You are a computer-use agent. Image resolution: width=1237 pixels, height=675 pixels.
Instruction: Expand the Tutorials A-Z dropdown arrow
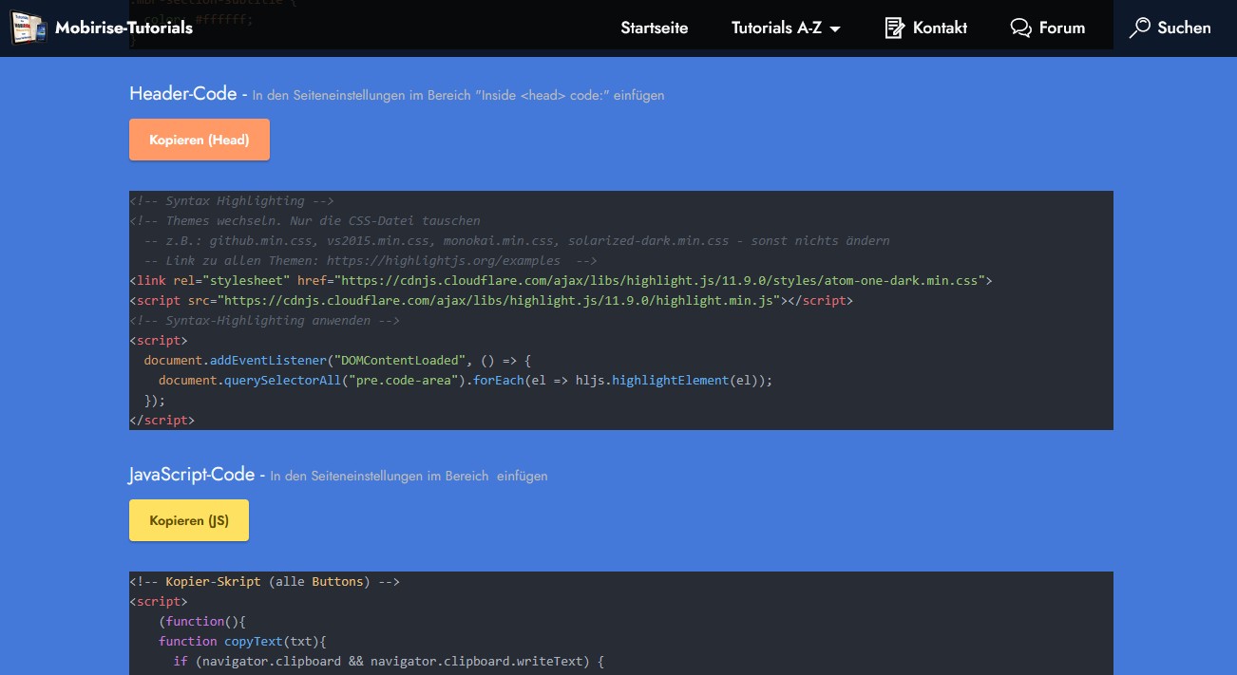(835, 29)
